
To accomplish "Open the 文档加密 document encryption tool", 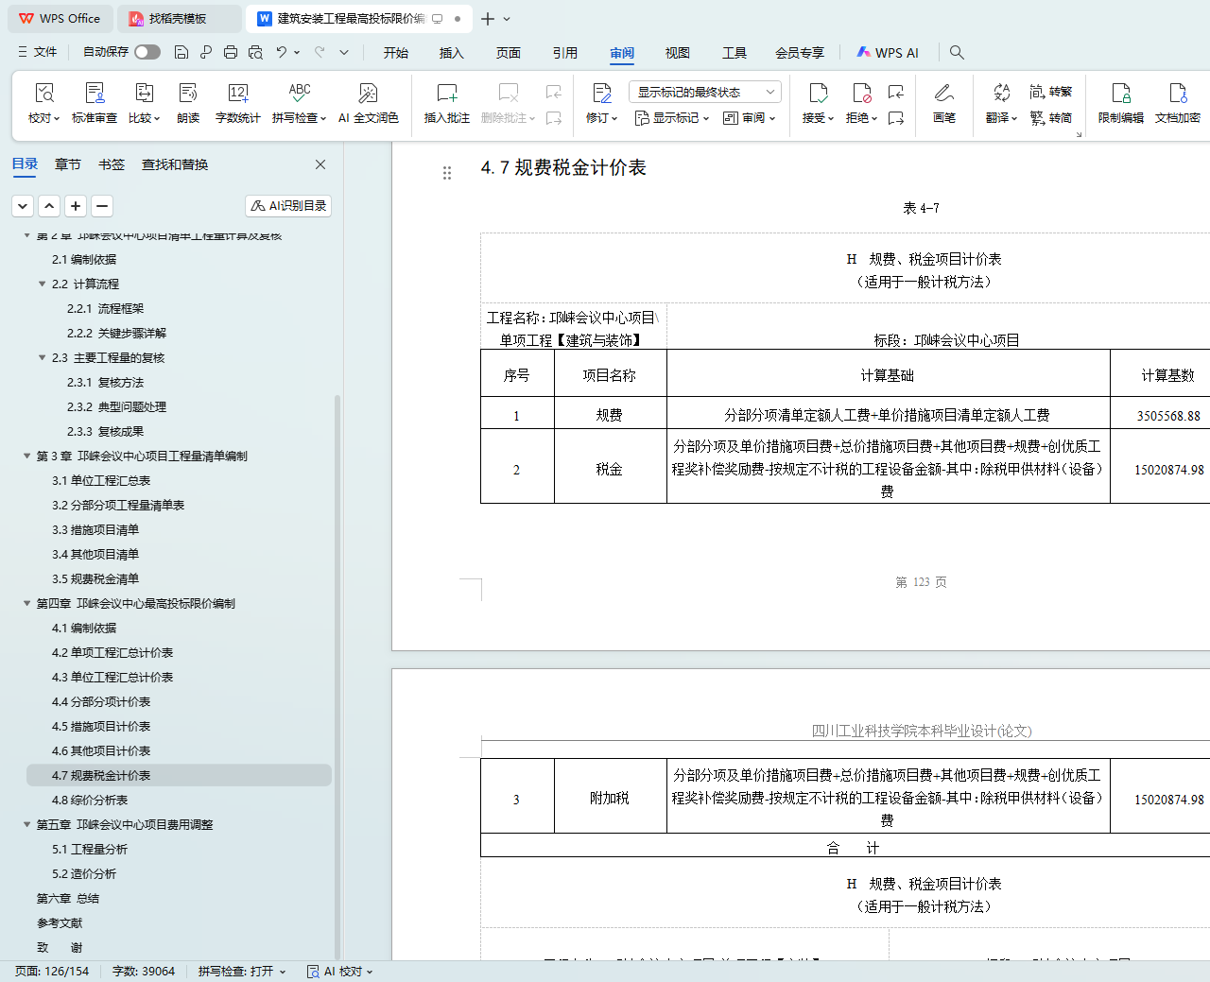I will 1177,94.
